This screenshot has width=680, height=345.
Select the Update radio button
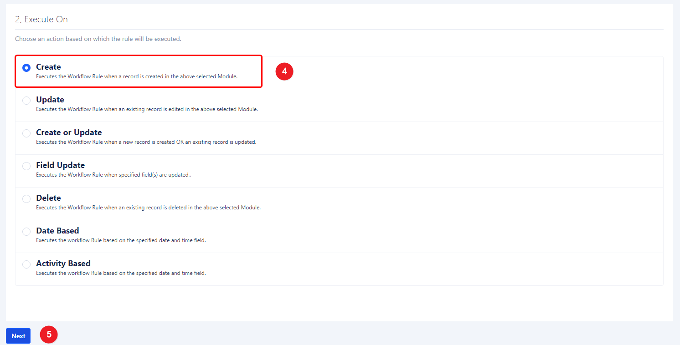pyautogui.click(x=26, y=101)
